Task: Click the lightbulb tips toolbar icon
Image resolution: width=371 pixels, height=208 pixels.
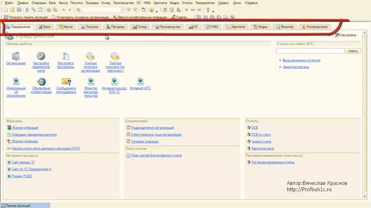Action: click(x=208, y=10)
